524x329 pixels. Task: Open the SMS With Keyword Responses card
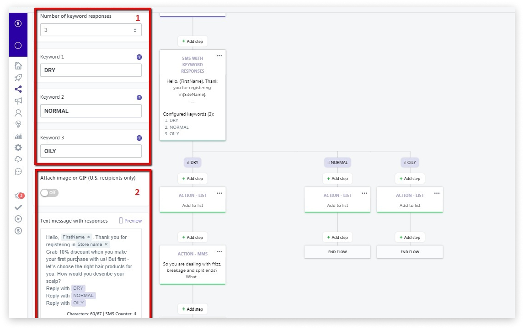pos(192,95)
